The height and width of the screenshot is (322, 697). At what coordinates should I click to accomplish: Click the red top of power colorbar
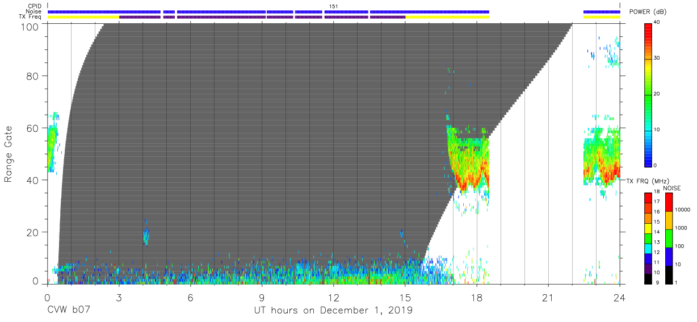[x=648, y=28]
